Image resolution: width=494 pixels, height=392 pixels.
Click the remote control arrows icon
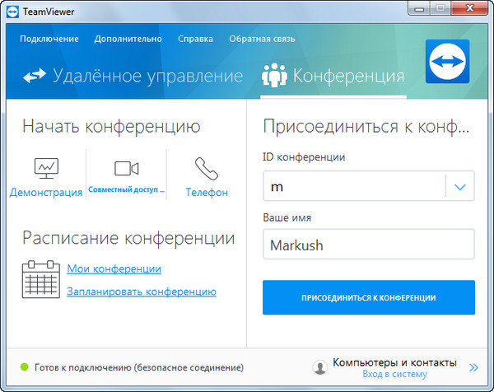coord(35,76)
